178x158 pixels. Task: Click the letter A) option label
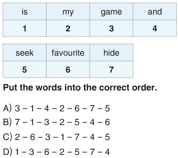[7, 109]
